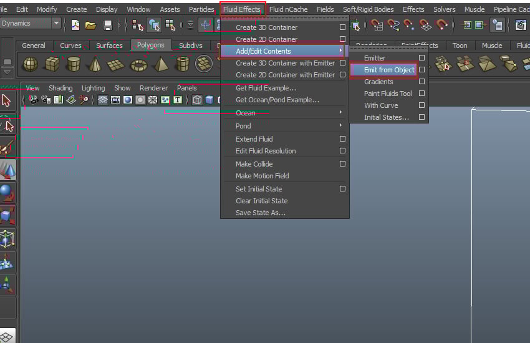Open the viewport Shading menu
530x343 pixels.
pos(60,88)
